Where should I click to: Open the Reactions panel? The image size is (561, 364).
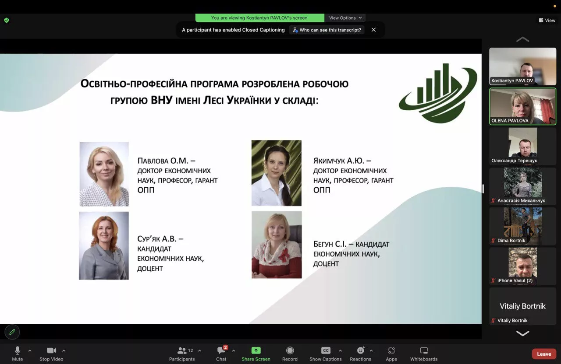click(360, 353)
